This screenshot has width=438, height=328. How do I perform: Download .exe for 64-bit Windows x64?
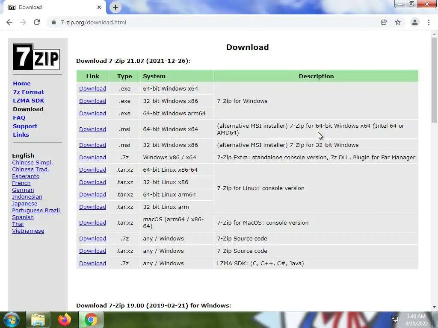pyautogui.click(x=92, y=89)
